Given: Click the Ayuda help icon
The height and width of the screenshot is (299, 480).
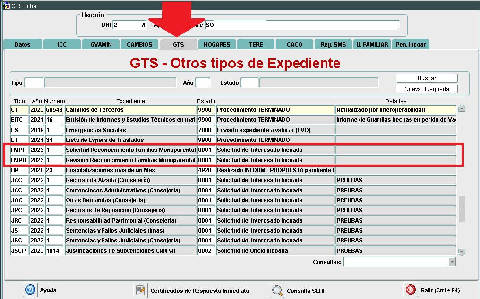Looking at the screenshot, I should pyautogui.click(x=30, y=290).
